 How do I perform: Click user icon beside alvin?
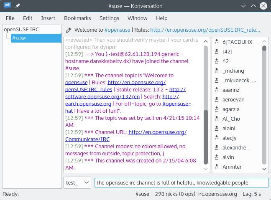click(x=217, y=157)
